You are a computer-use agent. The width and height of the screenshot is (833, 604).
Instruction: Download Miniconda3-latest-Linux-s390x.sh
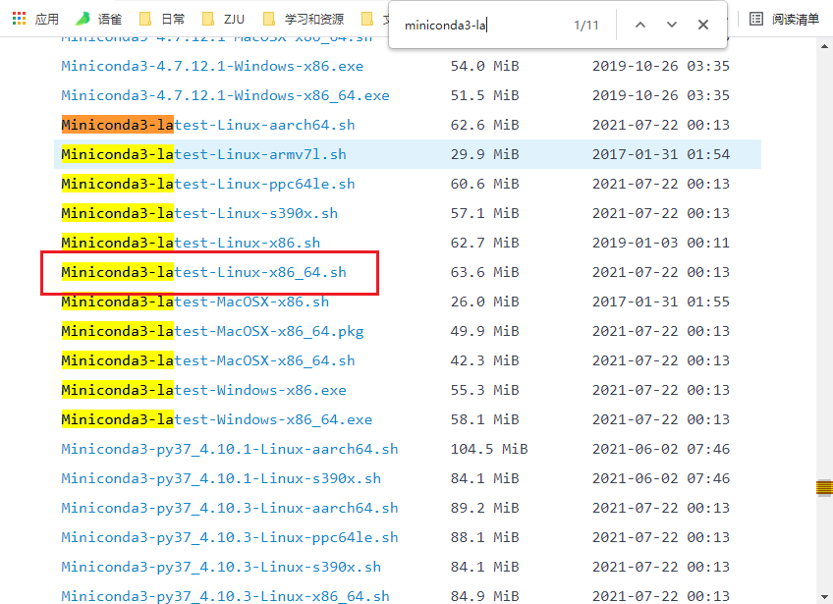(199, 213)
